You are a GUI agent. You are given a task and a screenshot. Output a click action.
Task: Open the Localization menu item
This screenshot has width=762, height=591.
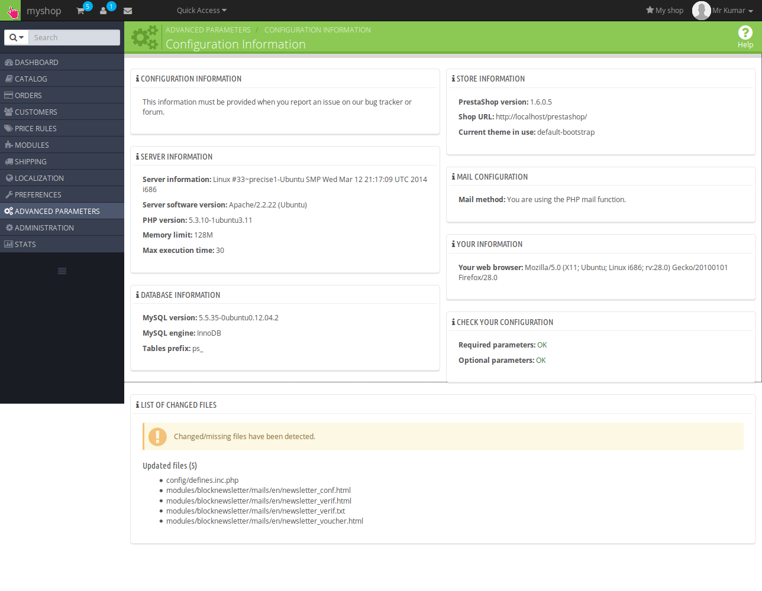coord(62,178)
